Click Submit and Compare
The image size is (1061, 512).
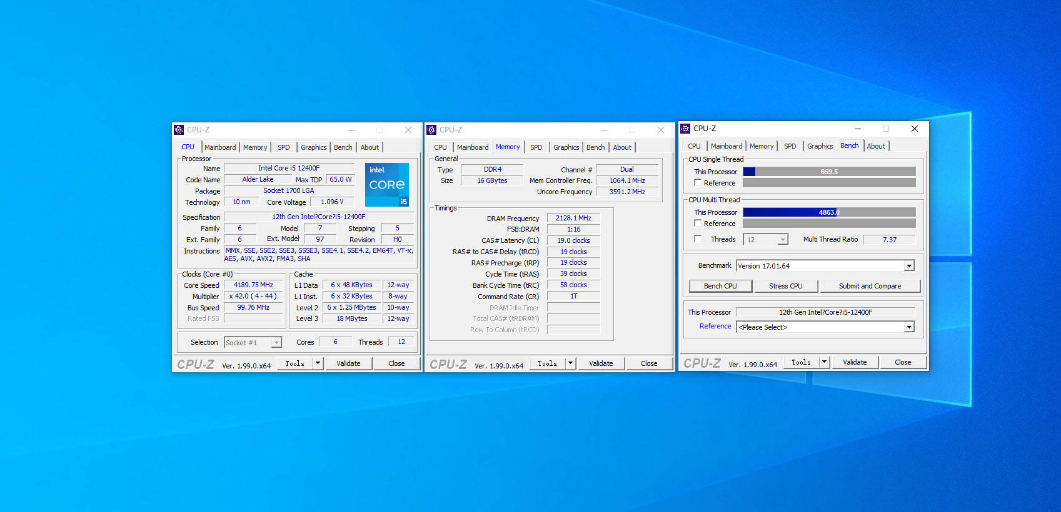click(x=870, y=286)
